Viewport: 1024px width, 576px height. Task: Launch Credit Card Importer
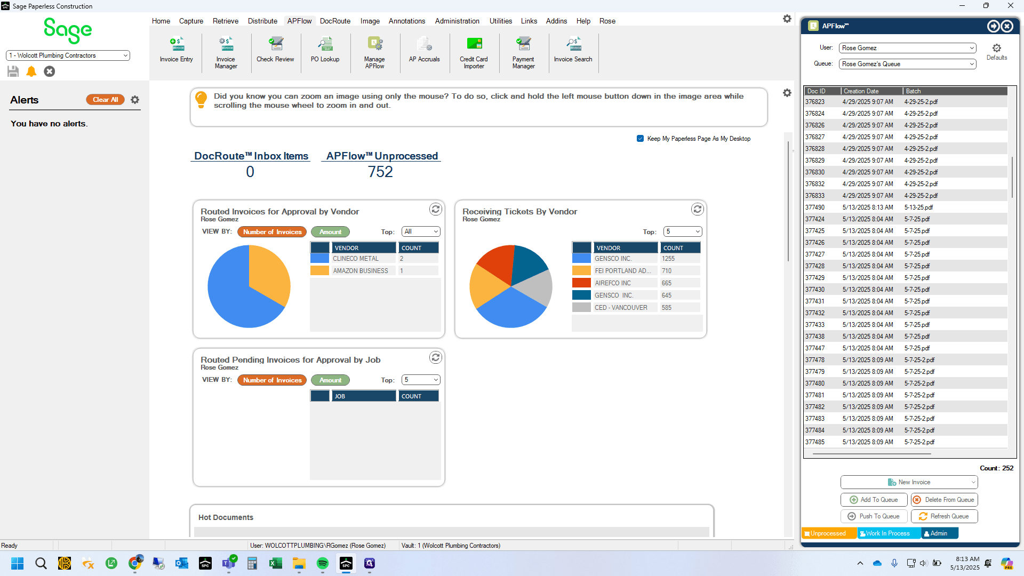(474, 53)
